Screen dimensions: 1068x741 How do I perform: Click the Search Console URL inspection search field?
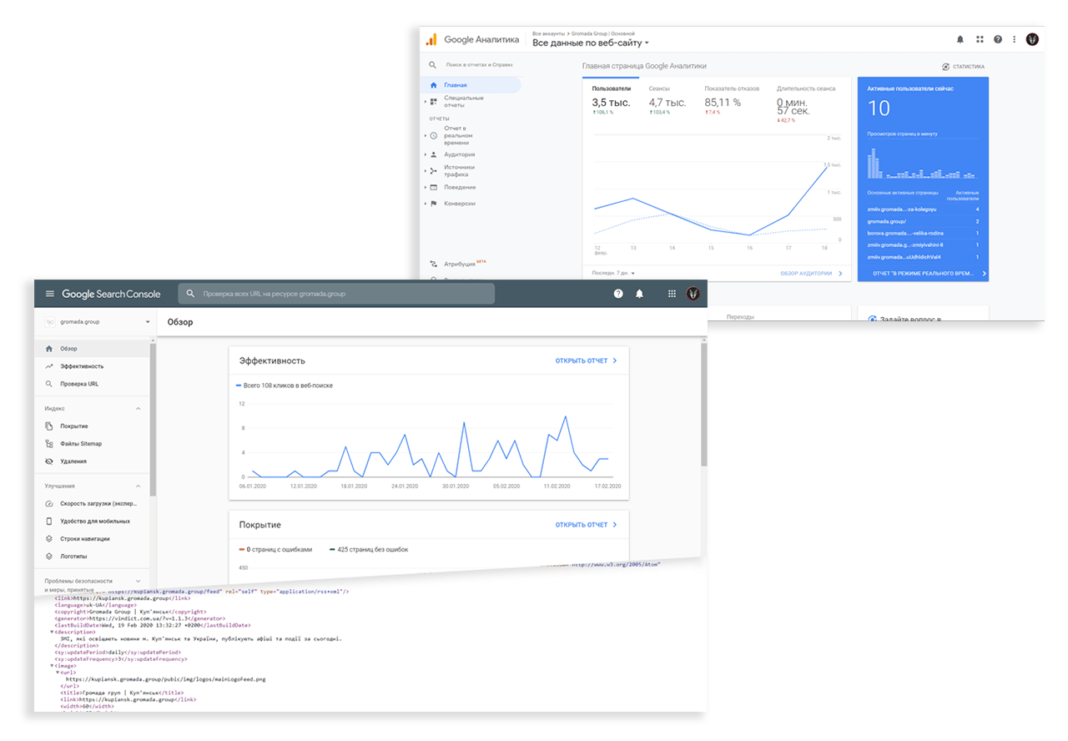click(x=336, y=294)
